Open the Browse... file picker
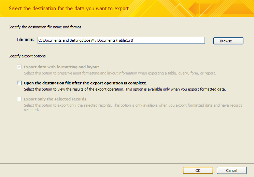The image size is (254, 177). [x=228, y=41]
